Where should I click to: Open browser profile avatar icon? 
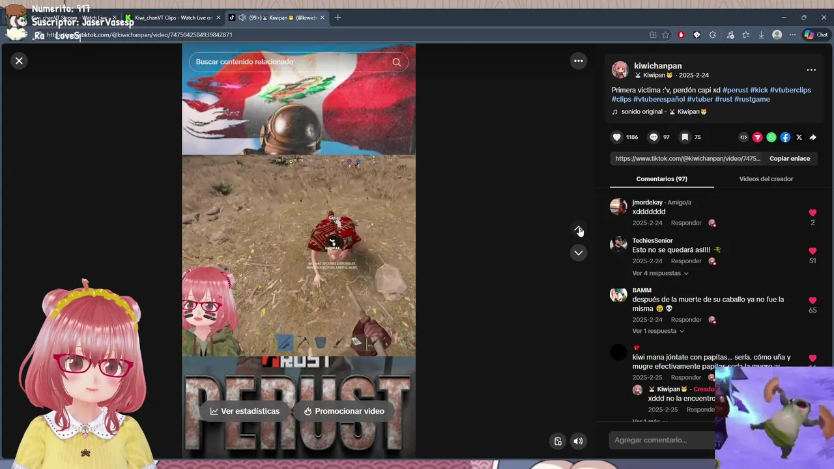tap(777, 35)
